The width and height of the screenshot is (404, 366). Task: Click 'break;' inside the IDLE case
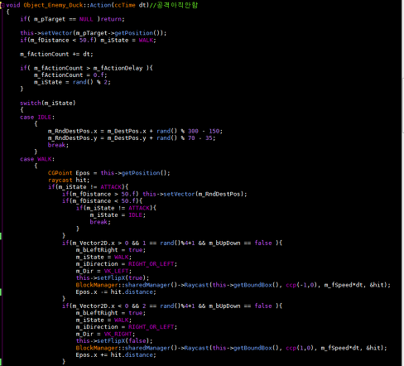[x=58, y=145]
